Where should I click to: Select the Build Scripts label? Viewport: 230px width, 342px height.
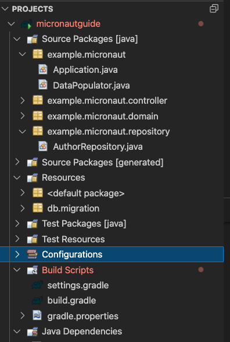pyautogui.click(x=68, y=270)
